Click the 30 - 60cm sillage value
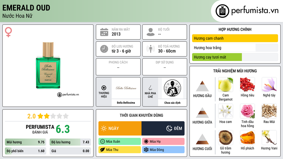This screenshot has height=159, width=283. [167, 51]
